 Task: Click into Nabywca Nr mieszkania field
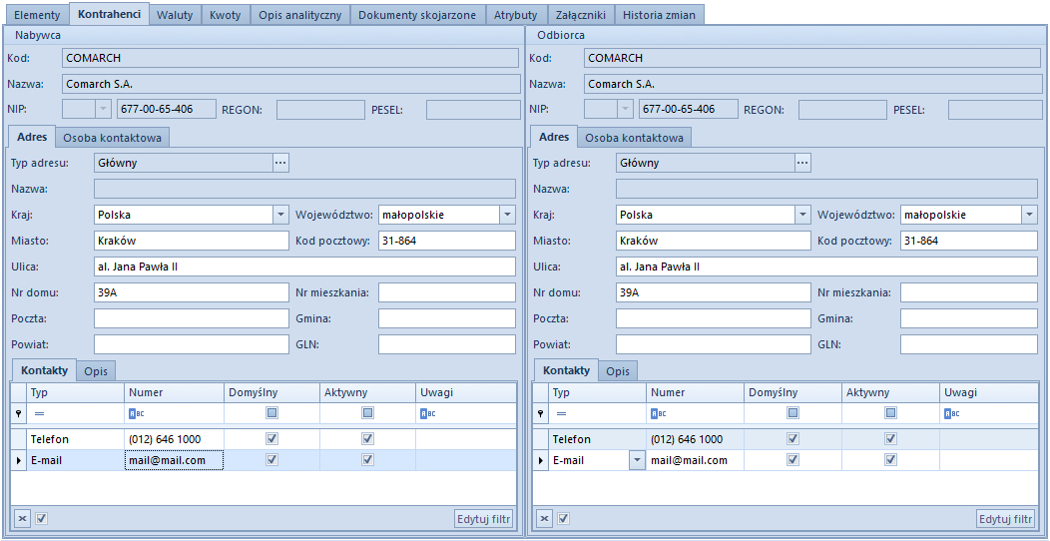(x=447, y=292)
